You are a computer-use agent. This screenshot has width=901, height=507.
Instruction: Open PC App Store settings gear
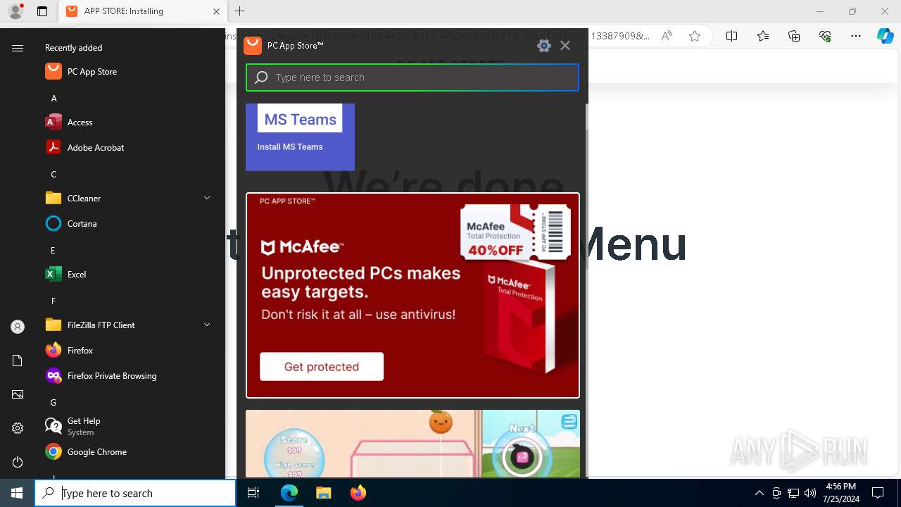[543, 46]
